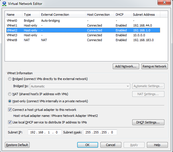Screen dimensions: 173x152
Task: Click the Remove Network button
Action: click(x=155, y=66)
